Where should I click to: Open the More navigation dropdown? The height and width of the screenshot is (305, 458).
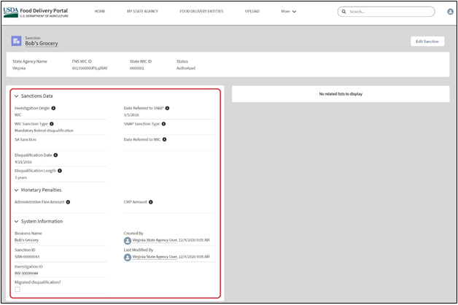point(289,12)
